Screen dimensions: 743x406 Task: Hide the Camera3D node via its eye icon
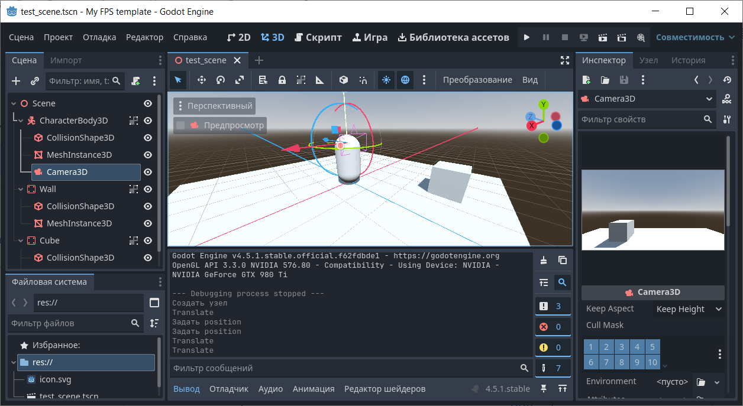[148, 172]
